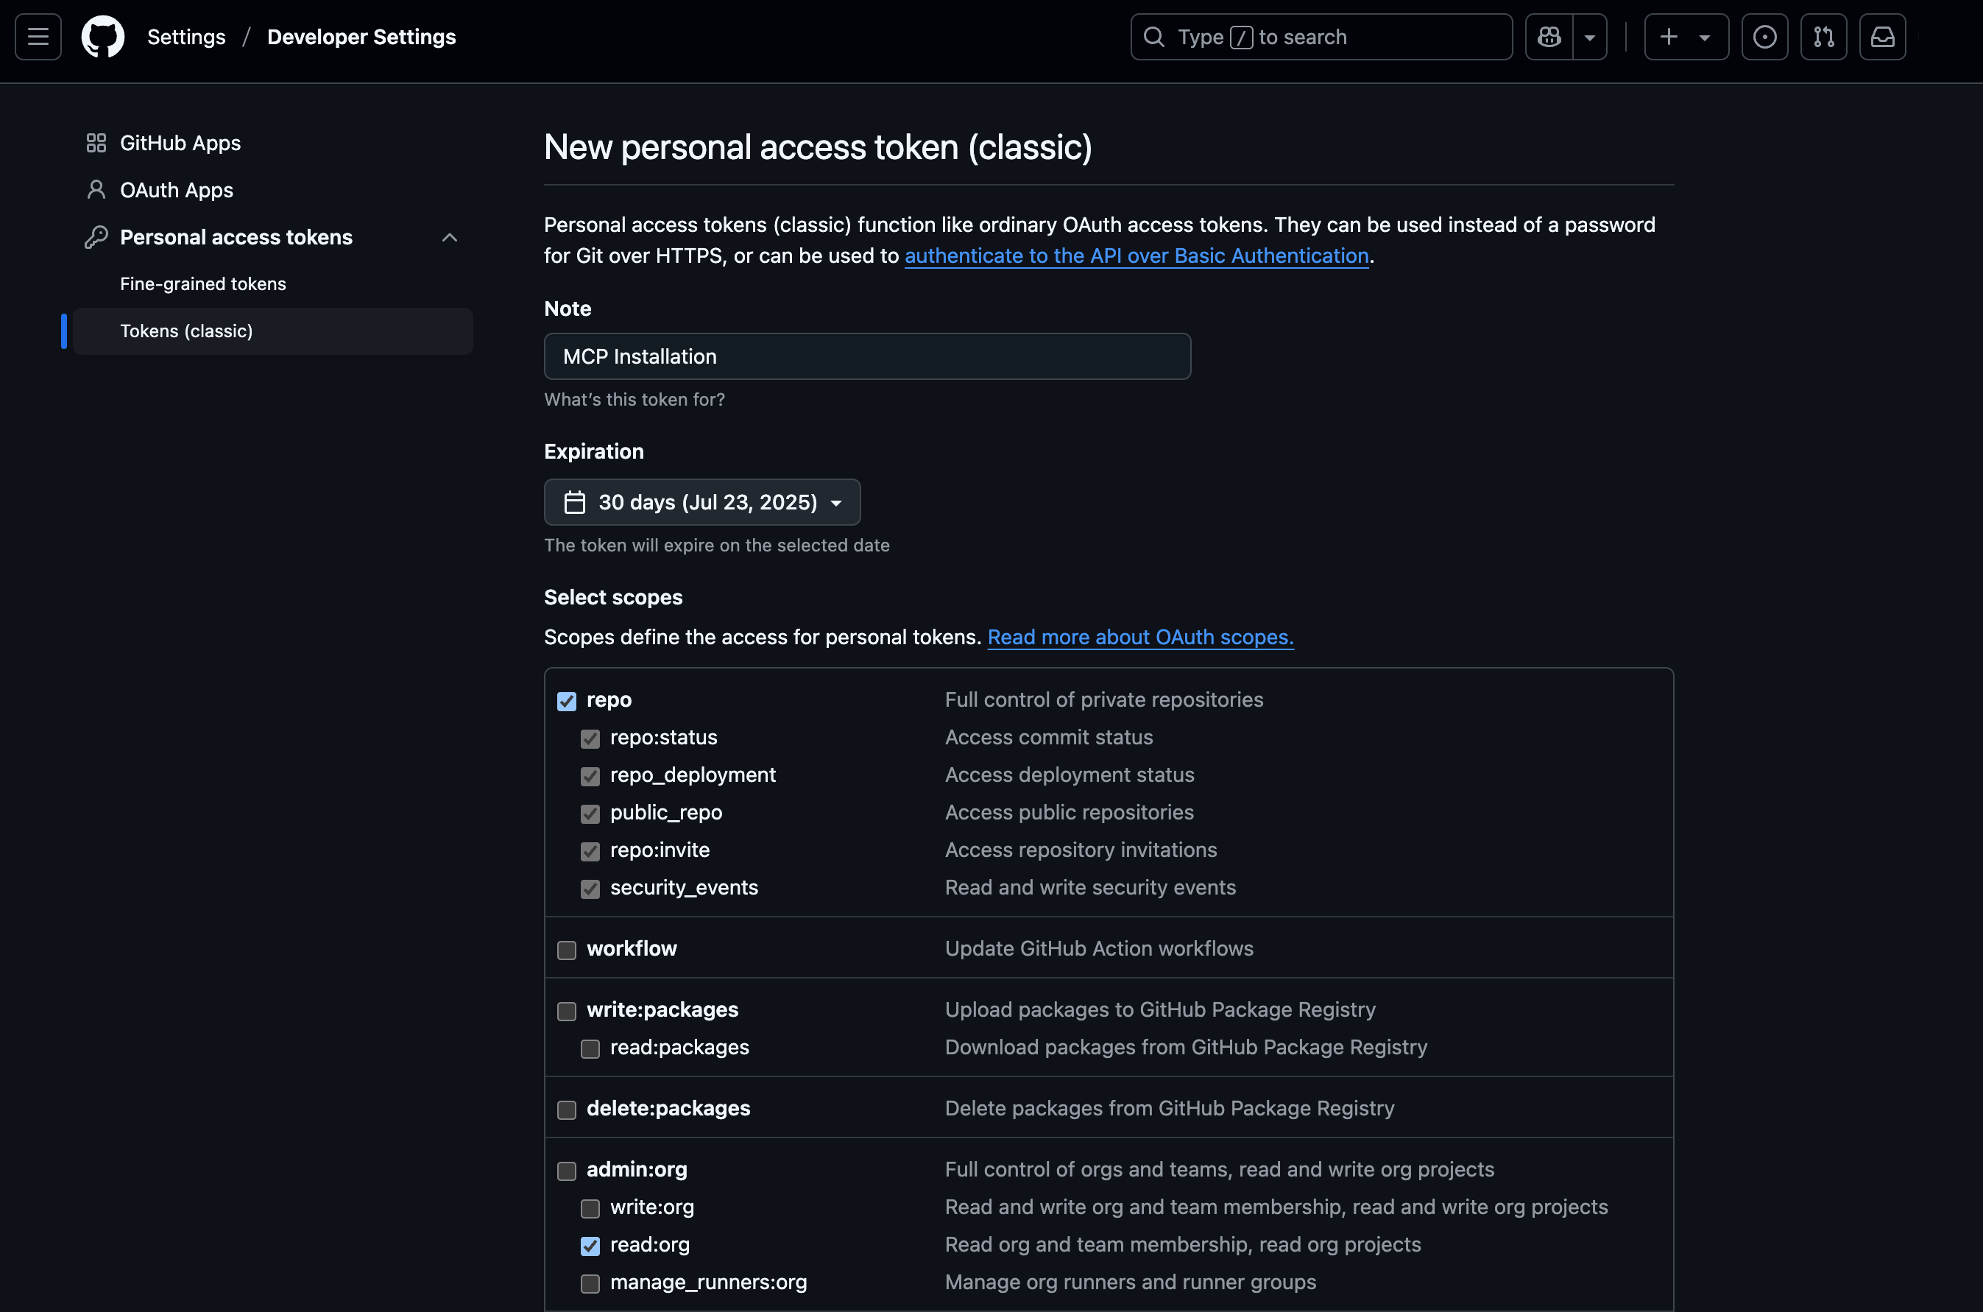1983x1312 pixels.
Task: Click 'The token will expire on the selected date' text
Action: tap(717, 545)
